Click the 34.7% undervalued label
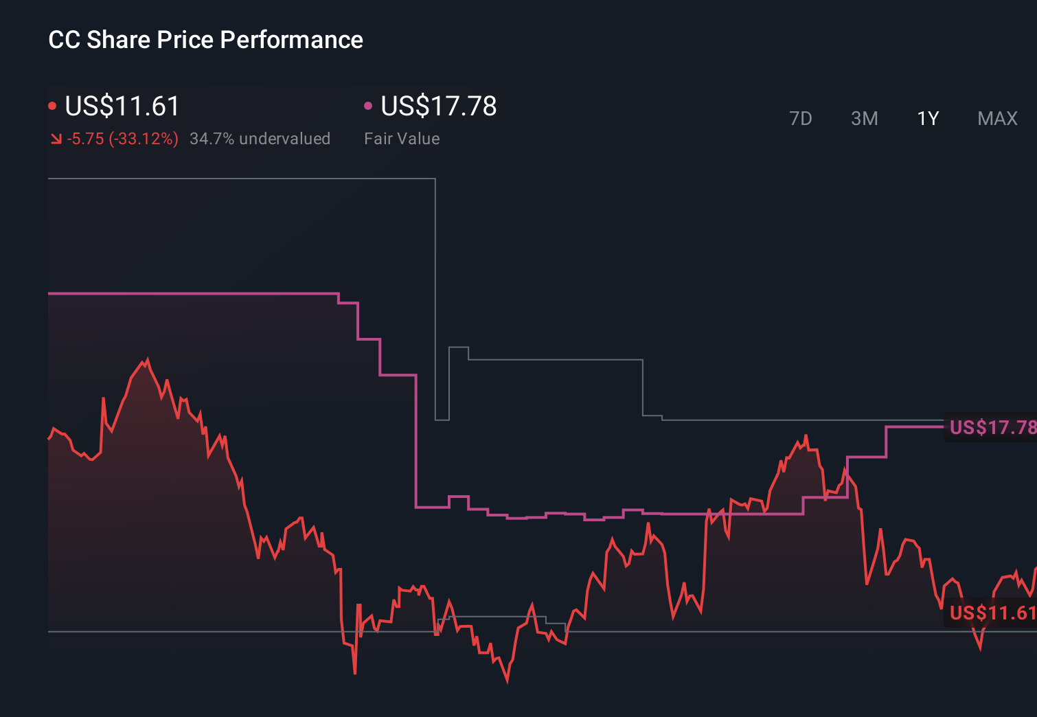This screenshot has height=717, width=1037. [x=260, y=139]
